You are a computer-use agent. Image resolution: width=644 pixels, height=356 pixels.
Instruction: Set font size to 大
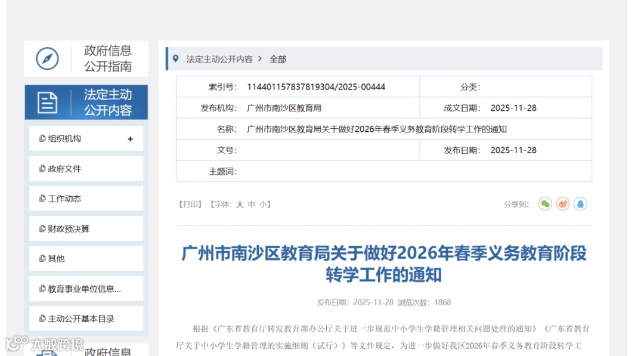(x=240, y=205)
